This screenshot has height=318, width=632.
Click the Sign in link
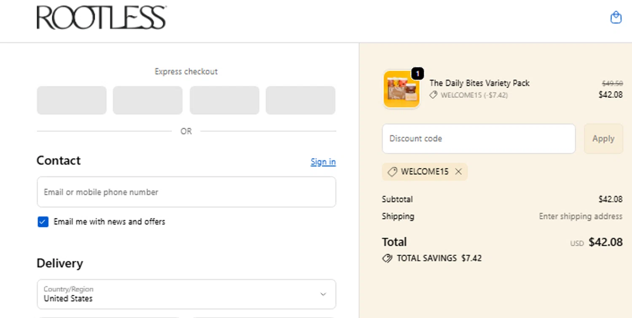(x=323, y=162)
